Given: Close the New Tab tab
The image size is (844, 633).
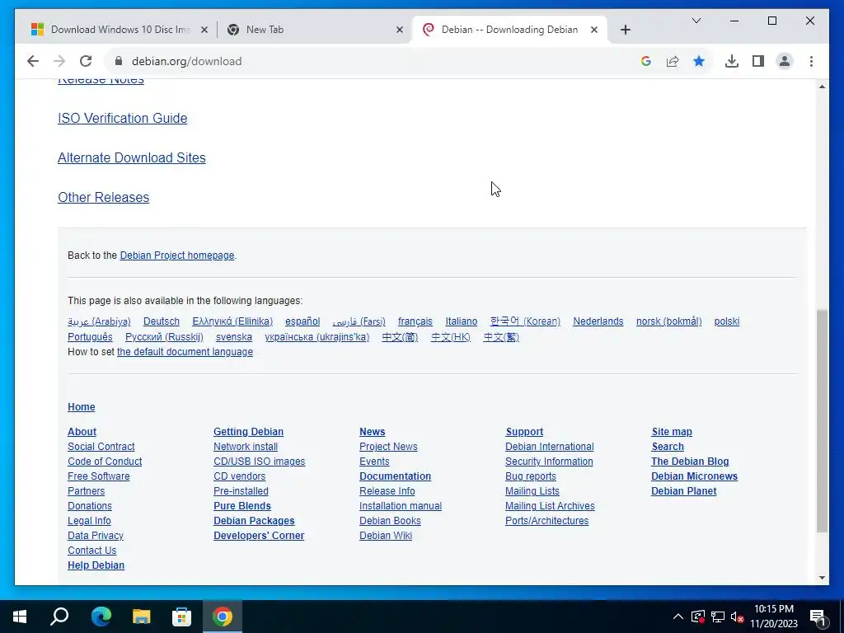Looking at the screenshot, I should click(400, 30).
